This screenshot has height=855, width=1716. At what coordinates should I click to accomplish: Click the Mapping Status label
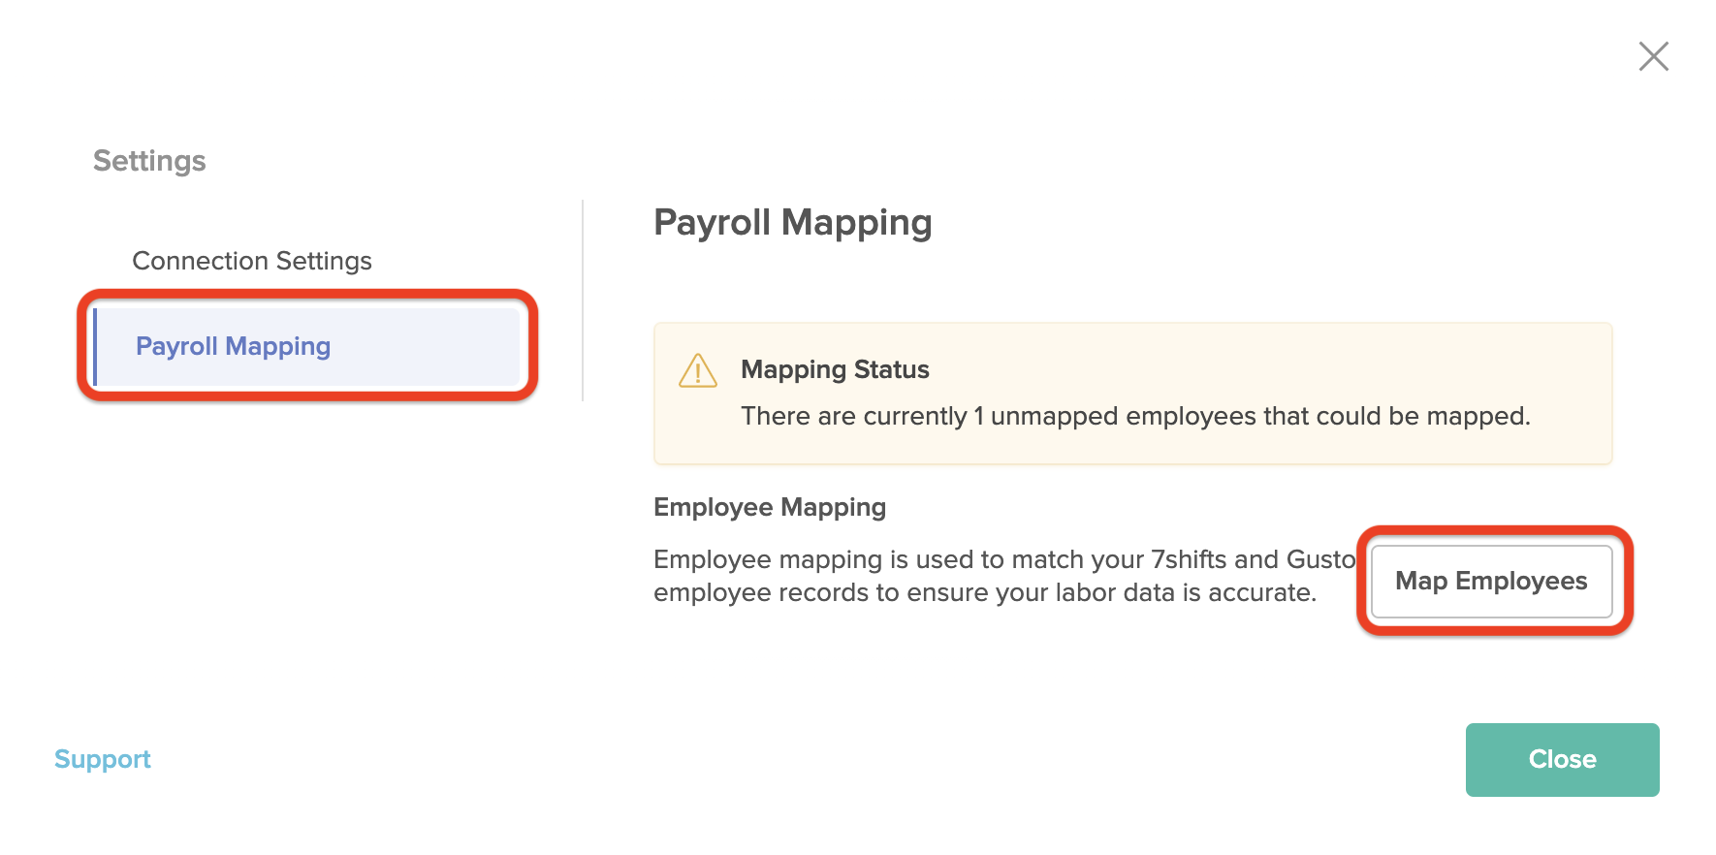point(835,369)
